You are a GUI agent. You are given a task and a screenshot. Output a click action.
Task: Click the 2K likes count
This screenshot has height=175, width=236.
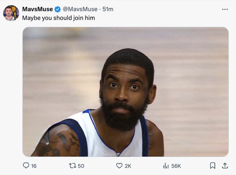click(x=128, y=166)
